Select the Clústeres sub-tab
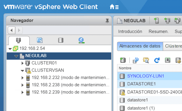182x111 pixels. 173,46
